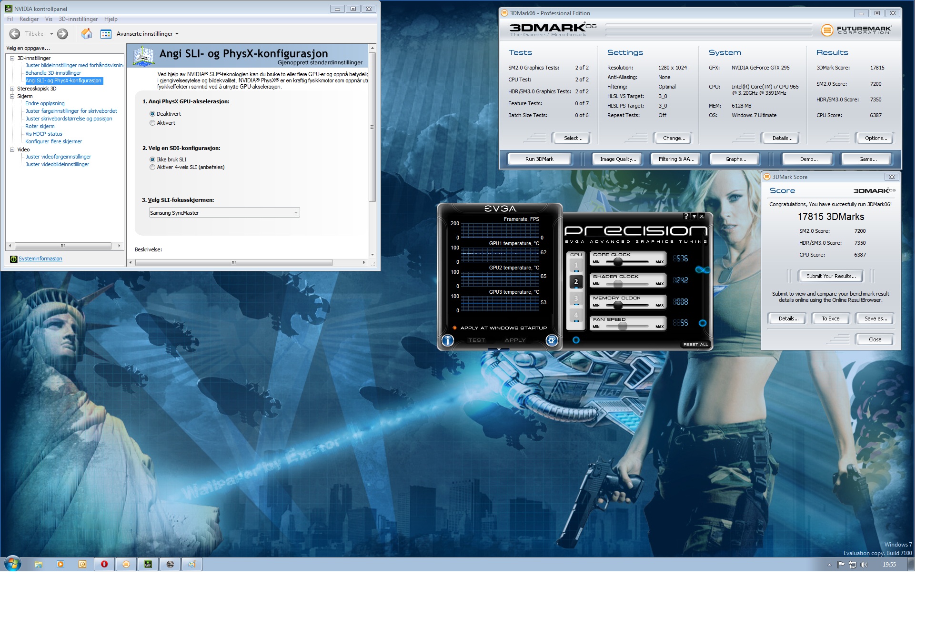926x617 pixels.
Task: Click the Back arrow in NVIDIA panel
Action: coord(15,34)
